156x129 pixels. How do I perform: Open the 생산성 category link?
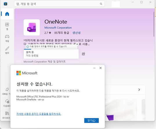pyautogui.click(x=77, y=33)
